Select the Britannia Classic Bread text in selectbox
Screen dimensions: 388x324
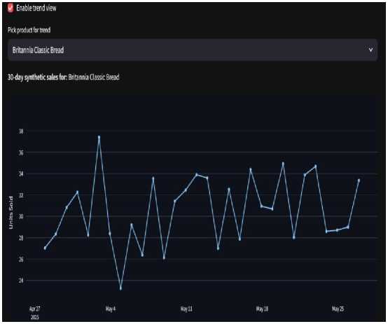[38, 50]
